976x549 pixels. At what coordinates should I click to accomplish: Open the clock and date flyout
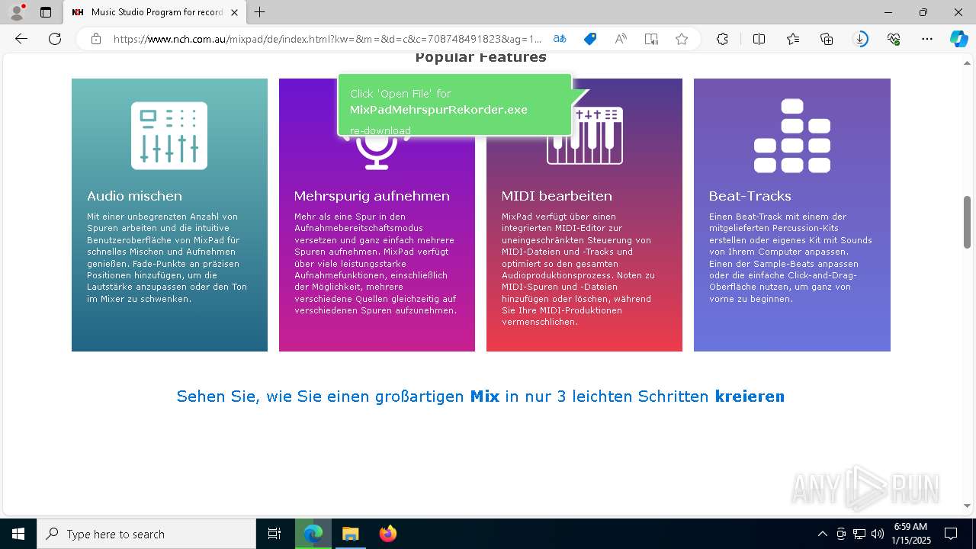click(x=910, y=534)
